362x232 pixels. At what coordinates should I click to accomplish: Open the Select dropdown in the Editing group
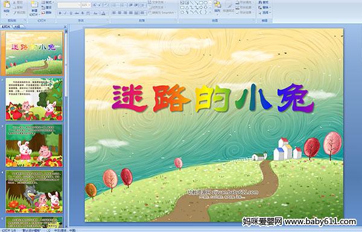tap(264, 13)
